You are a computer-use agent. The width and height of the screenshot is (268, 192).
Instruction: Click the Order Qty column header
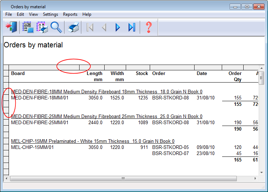pos(235,76)
